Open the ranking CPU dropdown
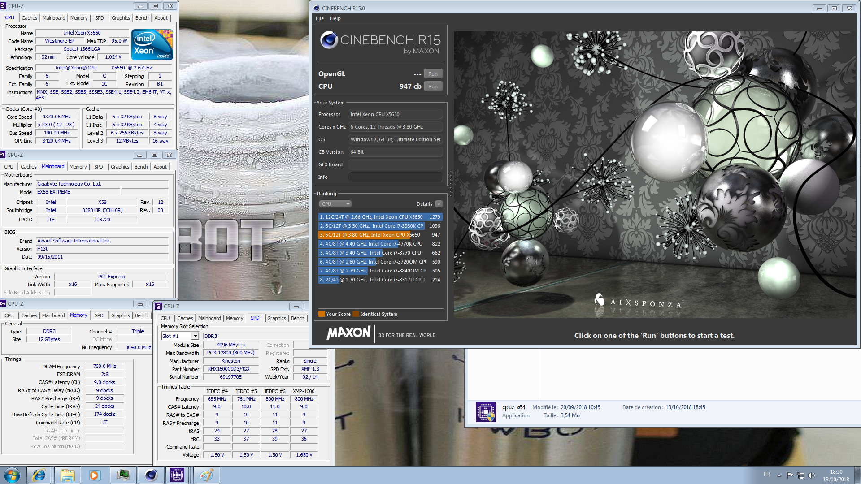861x484 pixels. pyautogui.click(x=335, y=204)
